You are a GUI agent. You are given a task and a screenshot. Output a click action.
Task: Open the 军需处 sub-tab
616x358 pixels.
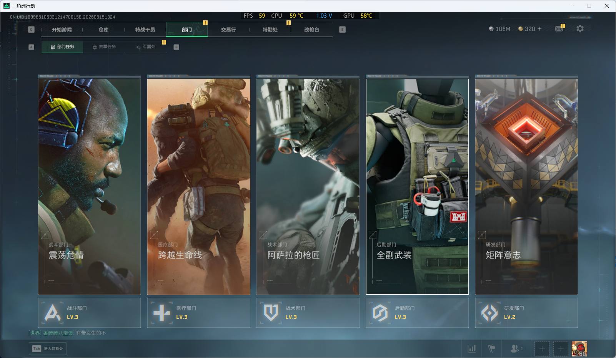click(146, 47)
